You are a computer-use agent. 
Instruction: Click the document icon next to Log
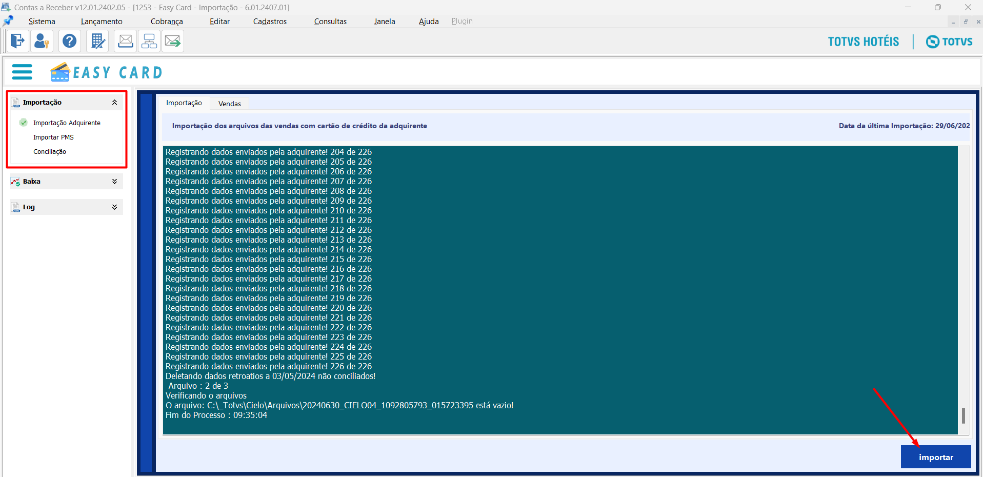pos(16,207)
